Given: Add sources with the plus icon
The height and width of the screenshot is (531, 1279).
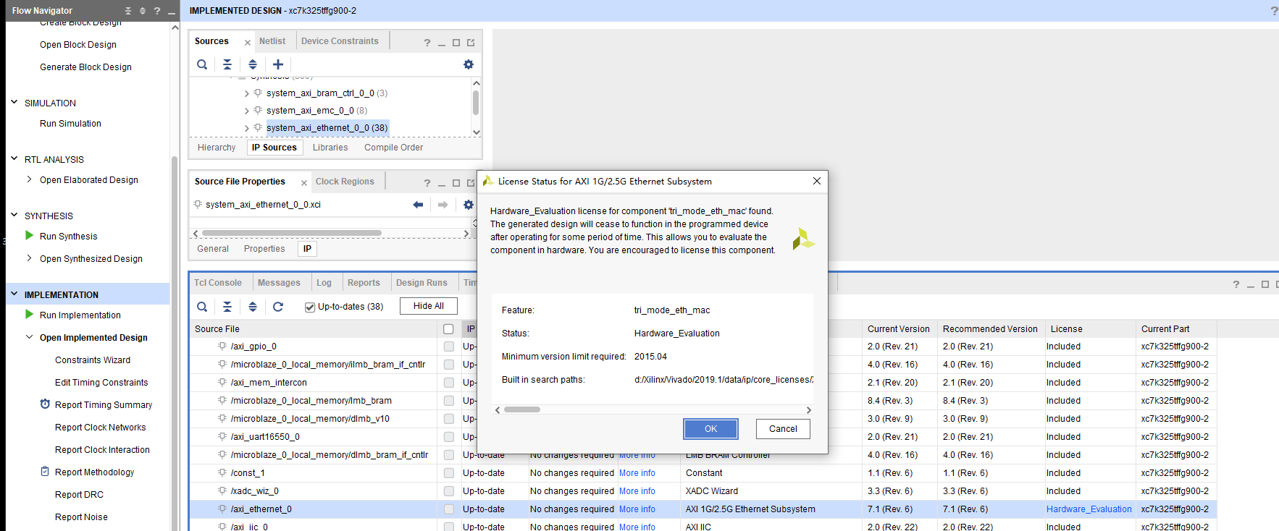Looking at the screenshot, I should pos(278,64).
